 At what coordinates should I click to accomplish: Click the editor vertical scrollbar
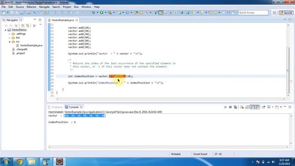click(288, 70)
